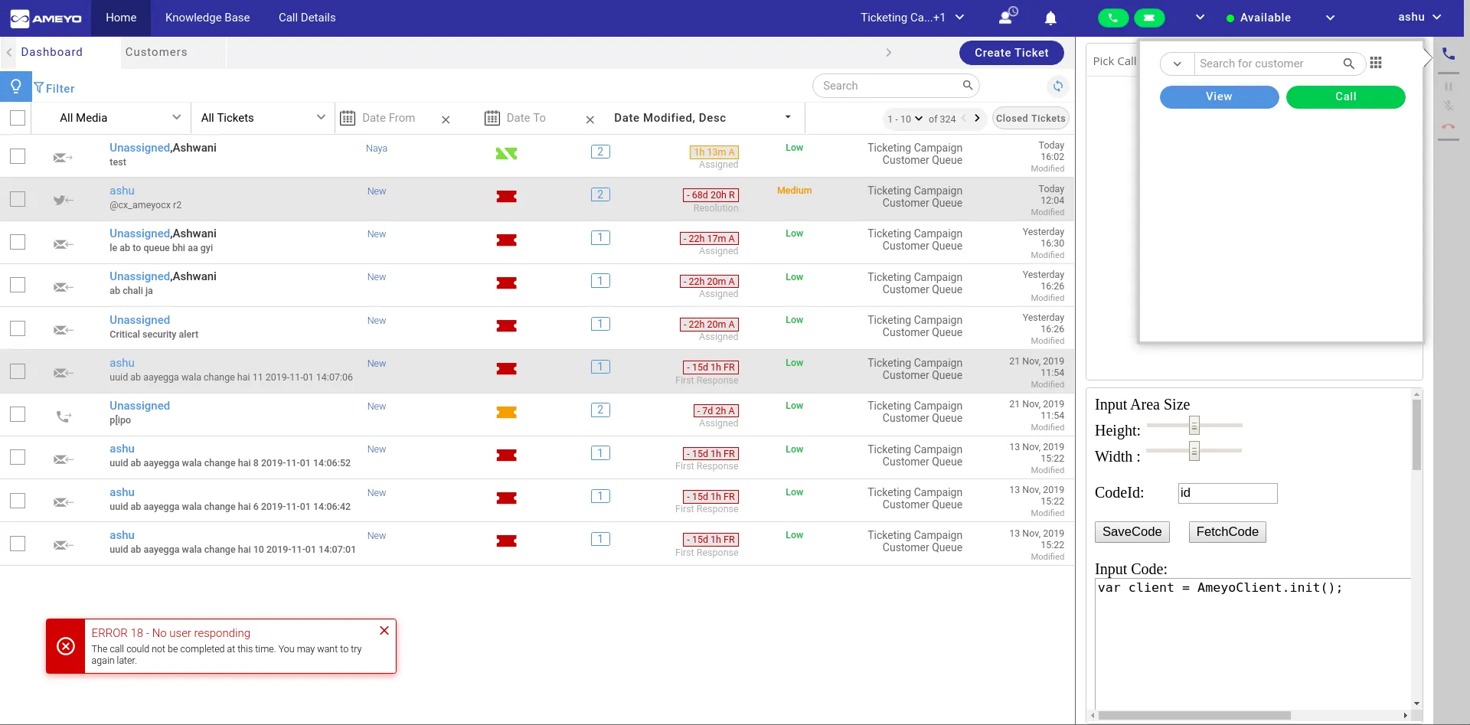The image size is (1470, 725).
Task: Switch to the Customers tab
Action: tap(156, 52)
